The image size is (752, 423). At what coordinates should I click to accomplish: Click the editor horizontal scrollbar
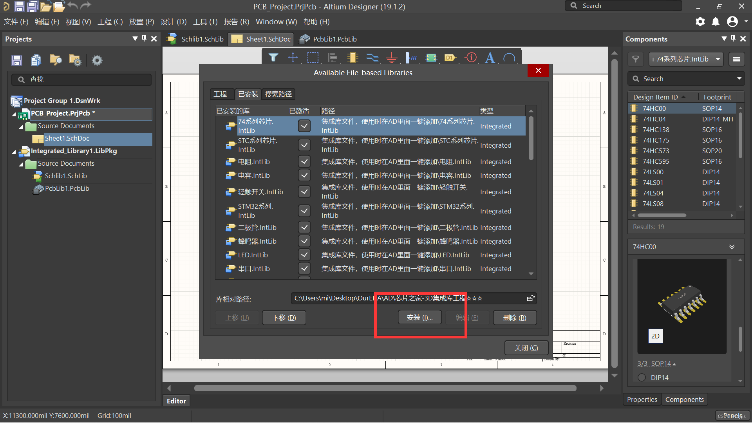click(x=385, y=388)
